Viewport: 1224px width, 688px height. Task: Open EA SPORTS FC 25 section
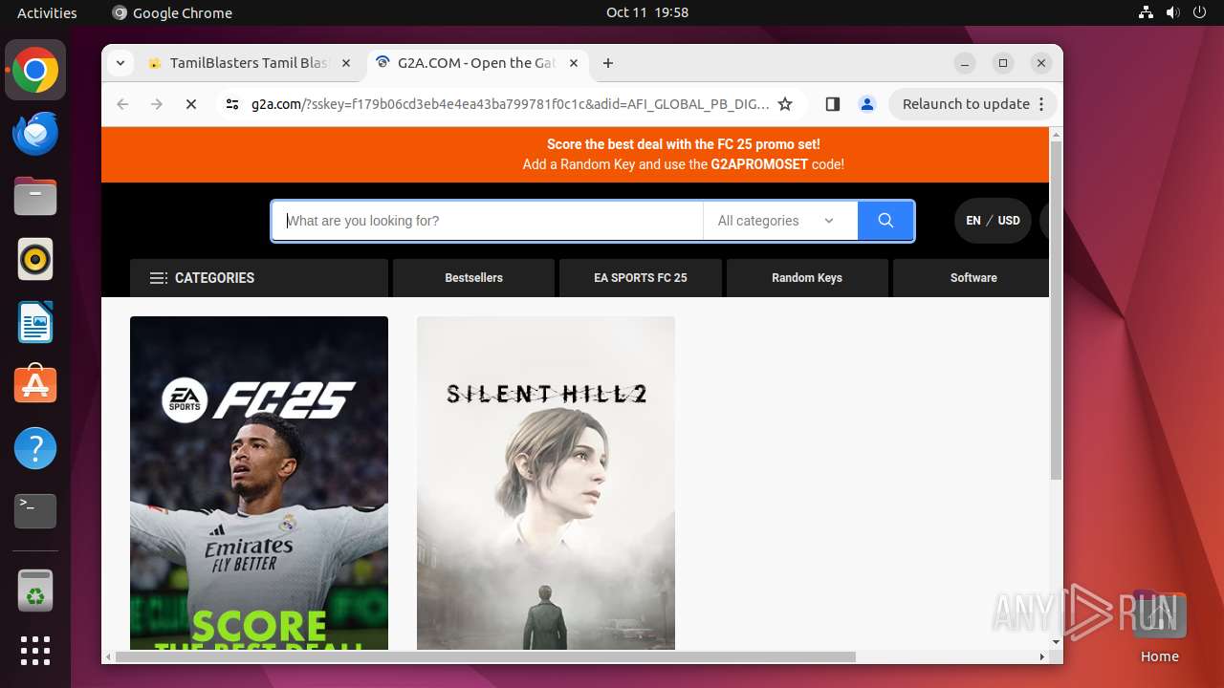640,278
